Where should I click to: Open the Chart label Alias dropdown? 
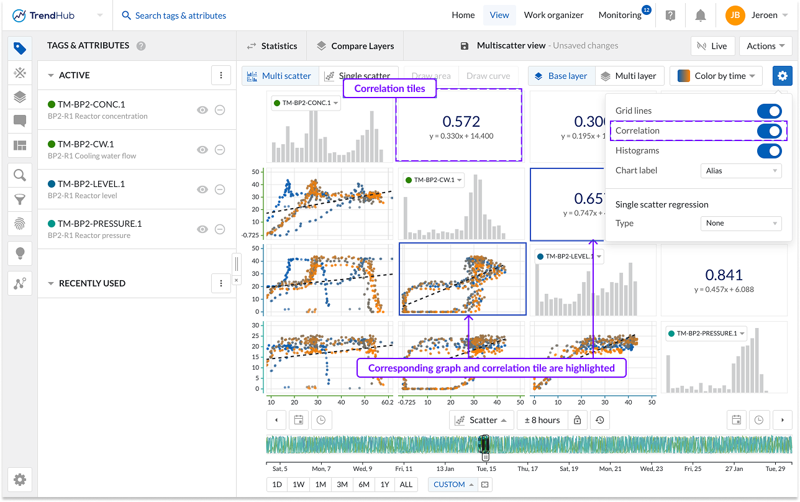click(740, 171)
